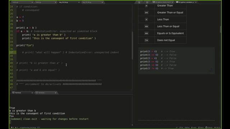230x129 pixels.
Task: Click the 'True' output line in terminal
Action: pos(12,108)
